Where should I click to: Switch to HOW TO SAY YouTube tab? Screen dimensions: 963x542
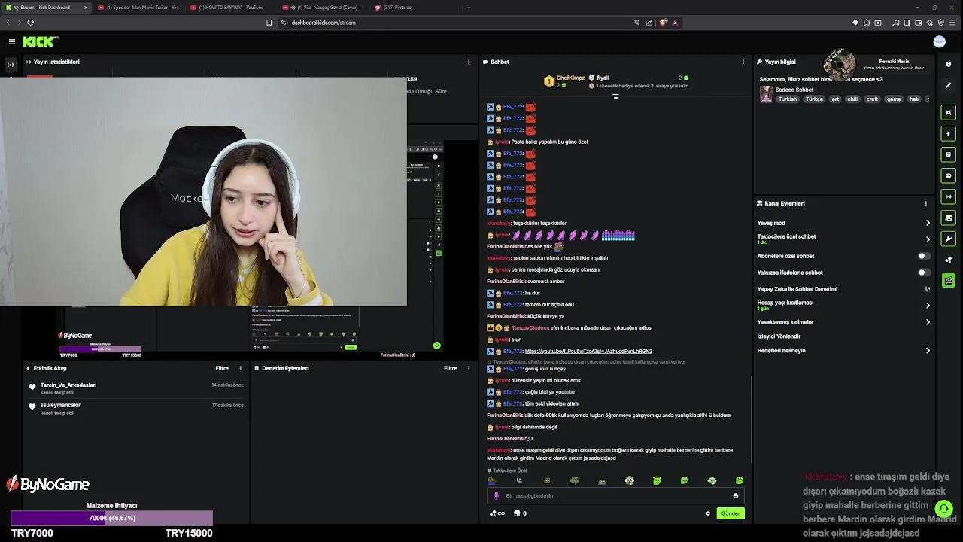tap(229, 8)
